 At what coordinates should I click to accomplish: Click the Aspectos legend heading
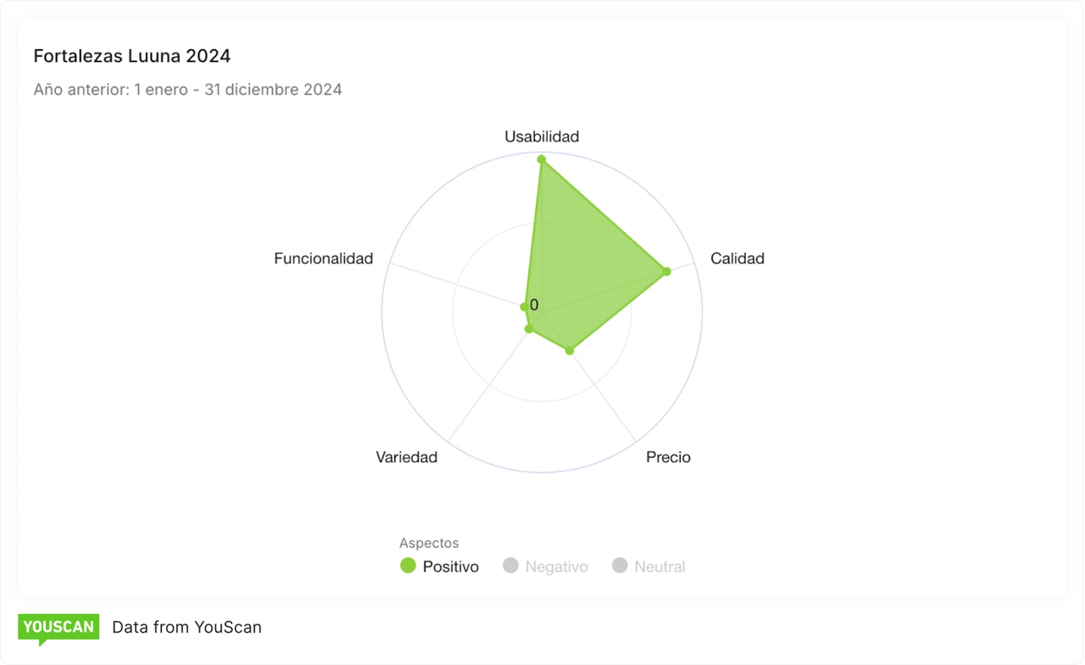tap(429, 543)
